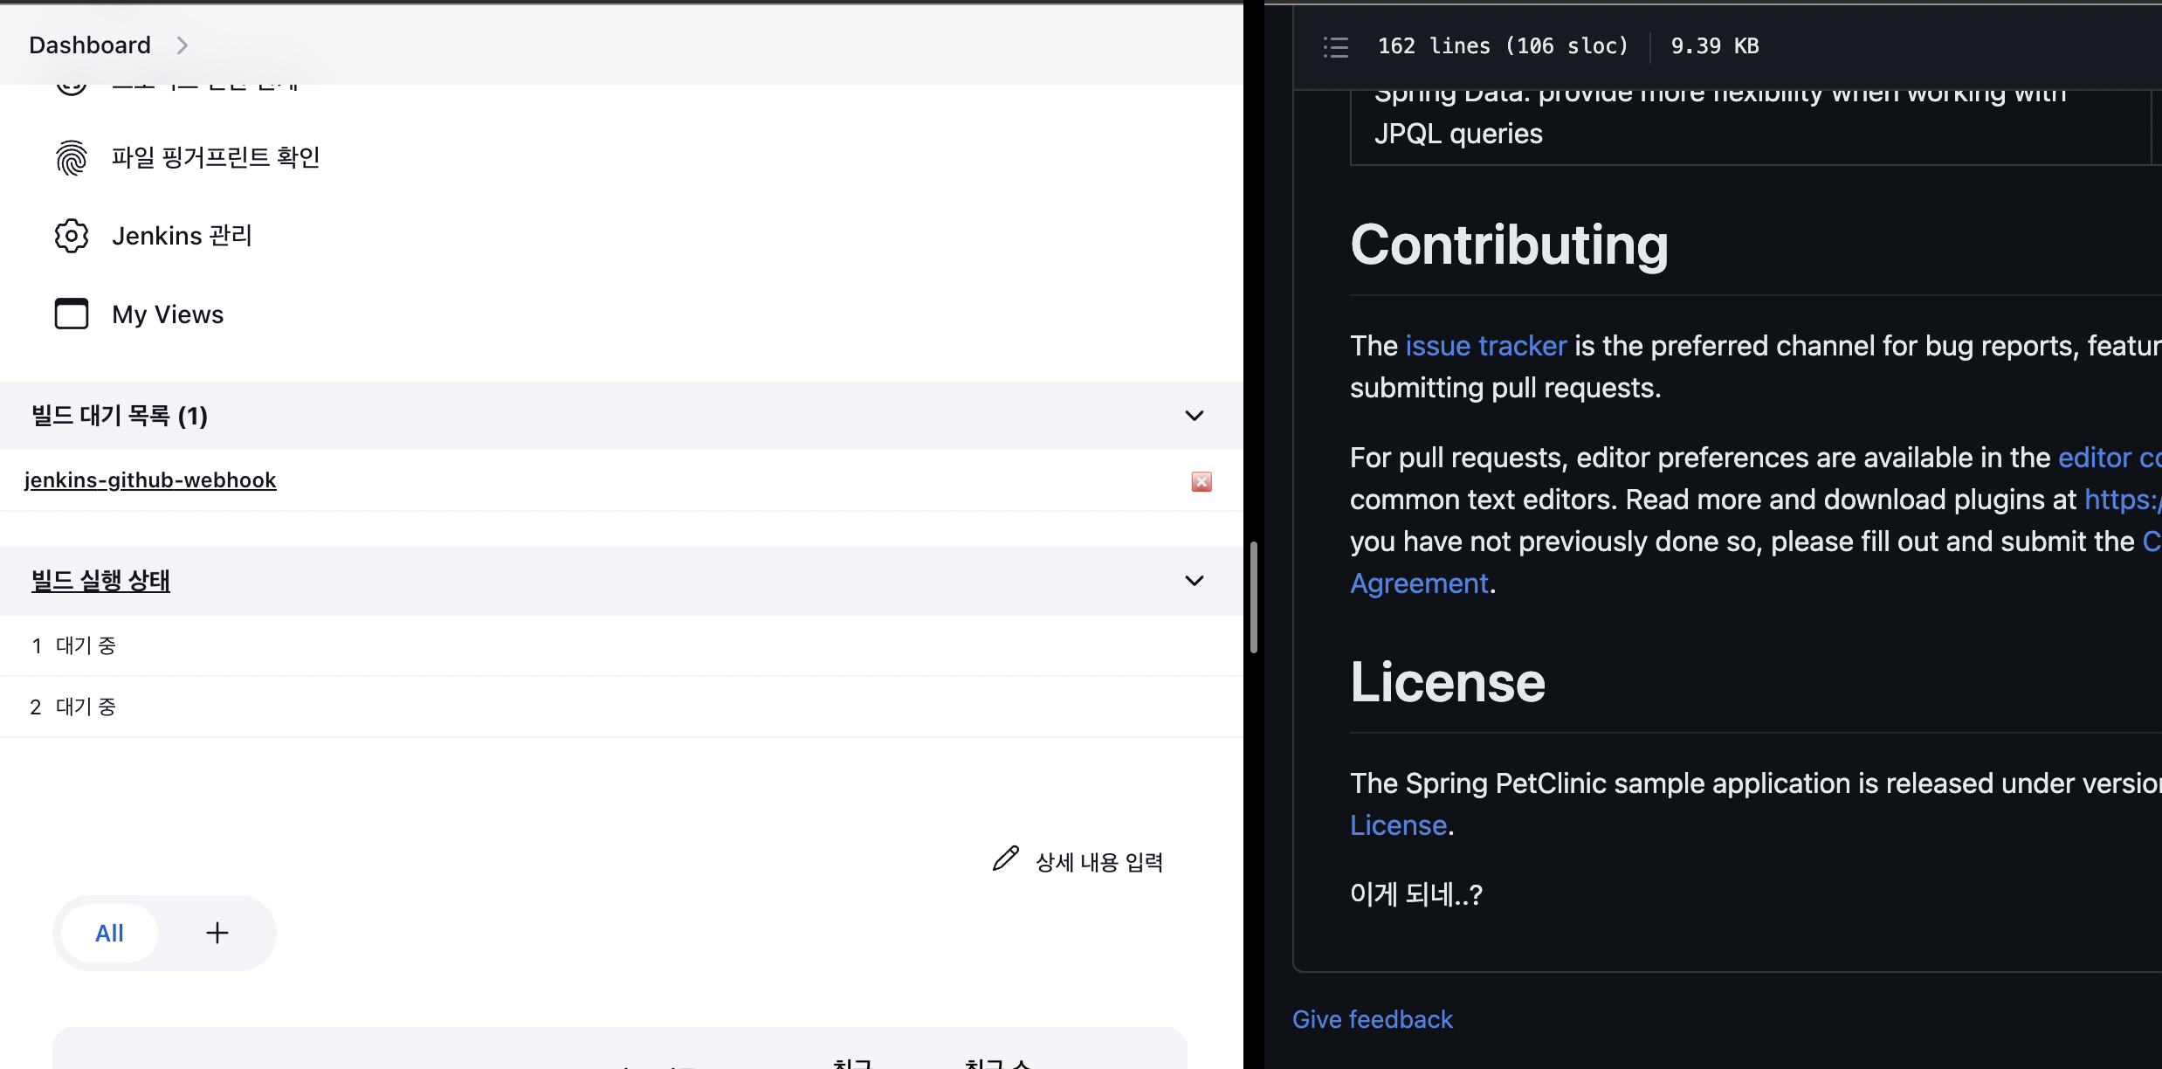Open Jenkins 관리 menu item
Image resolution: width=2162 pixels, height=1069 pixels.
pos(182,236)
